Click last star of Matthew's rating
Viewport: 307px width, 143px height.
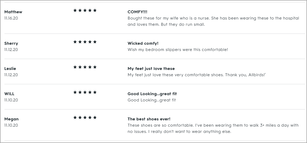click(x=95, y=10)
